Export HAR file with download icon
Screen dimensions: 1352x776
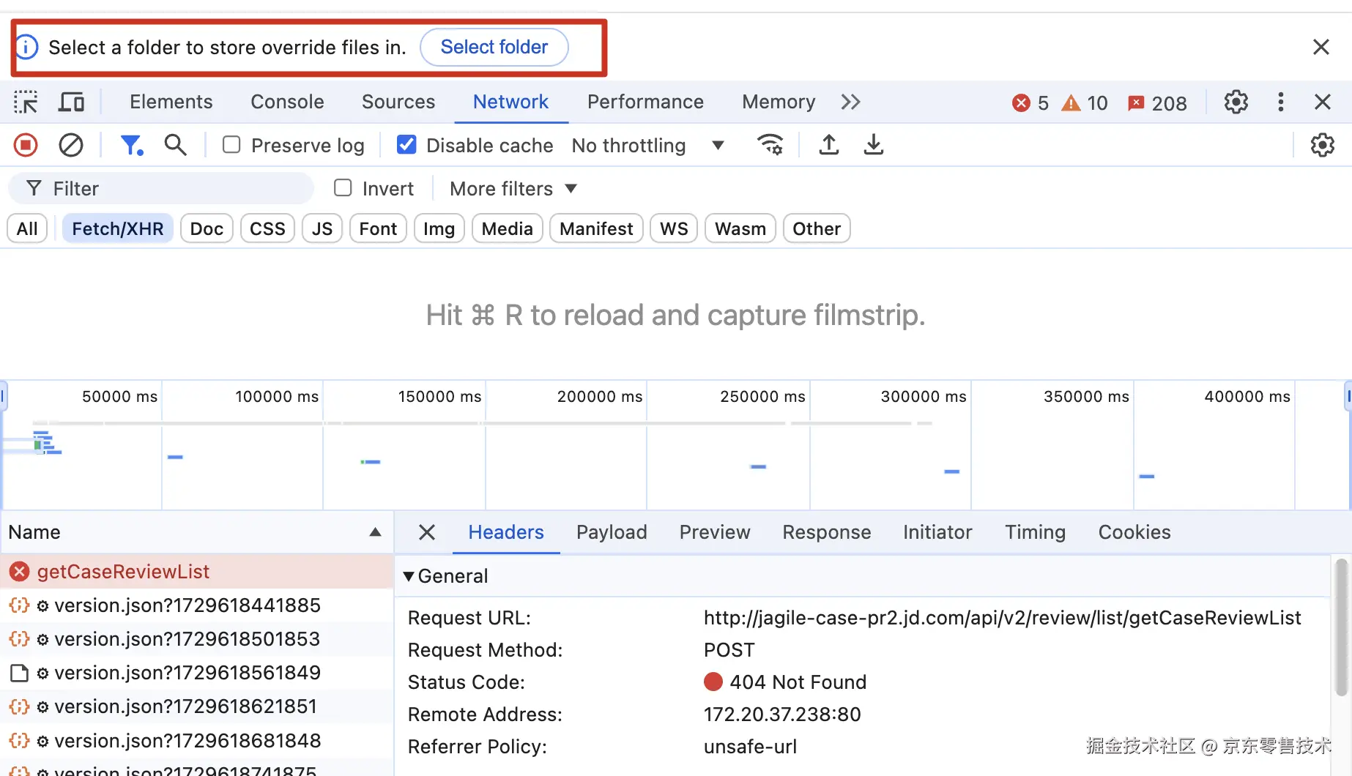click(873, 145)
